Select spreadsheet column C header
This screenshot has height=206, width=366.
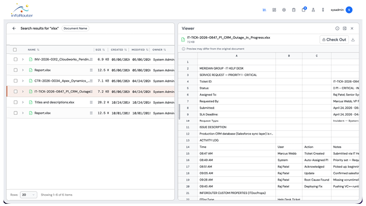point(317,56)
